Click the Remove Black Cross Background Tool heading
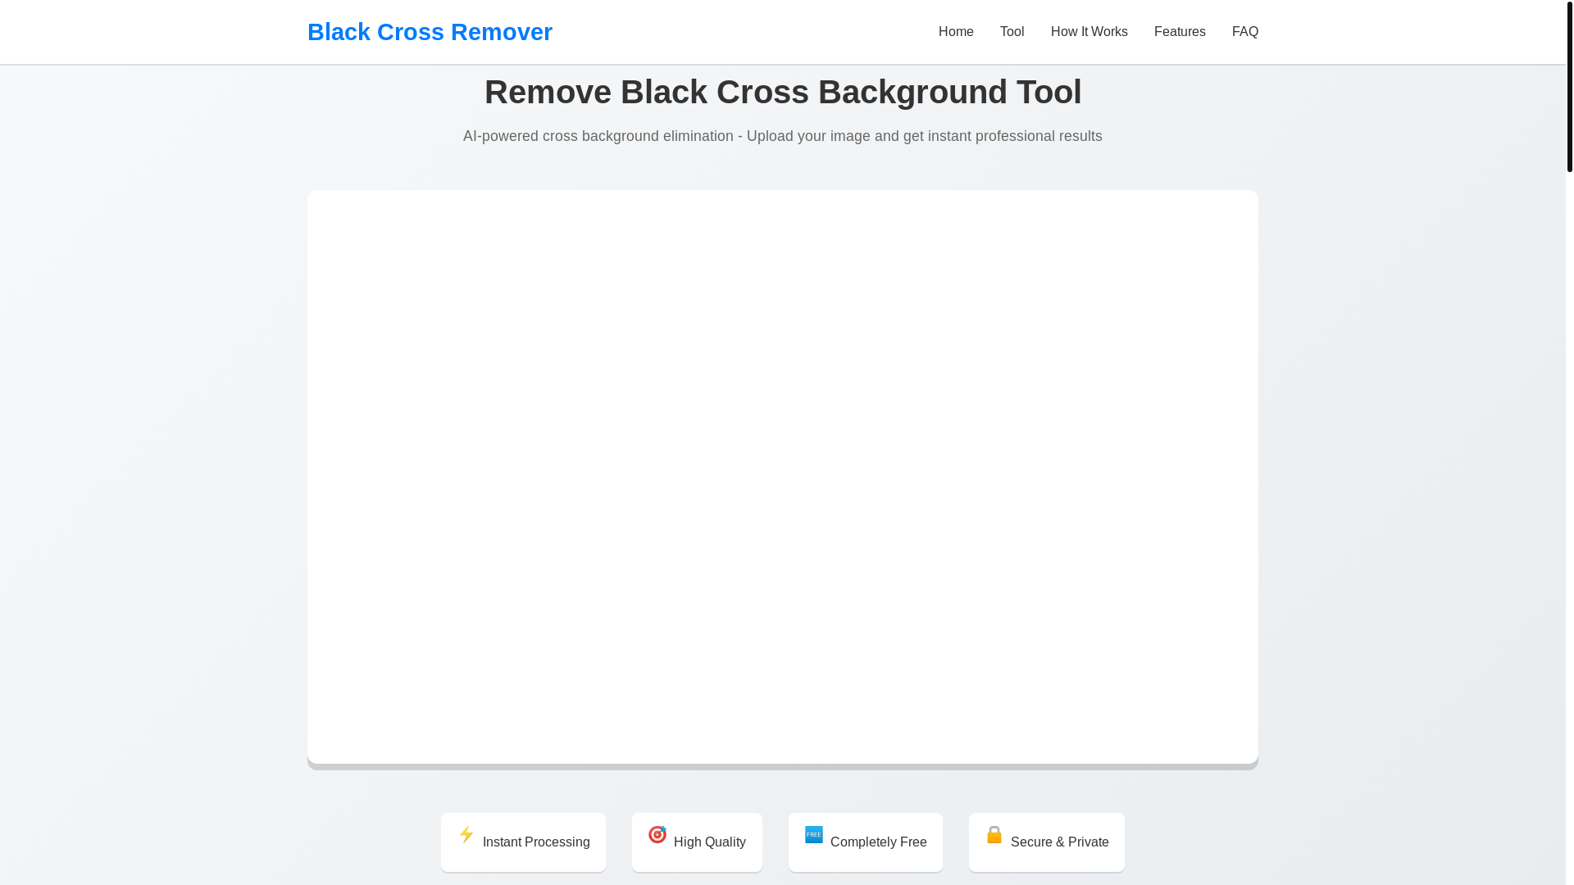The height and width of the screenshot is (885, 1574). tap(783, 92)
